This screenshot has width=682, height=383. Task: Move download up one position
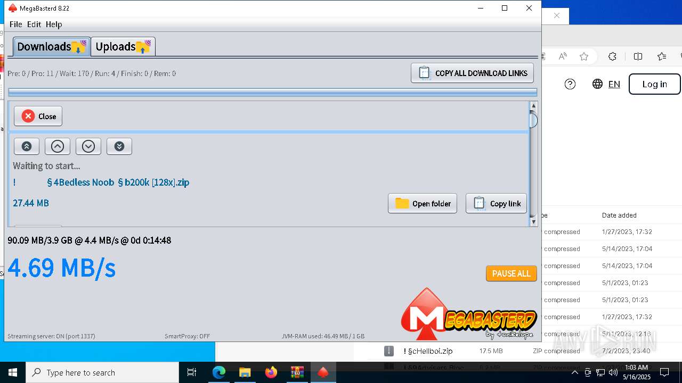[x=58, y=146]
